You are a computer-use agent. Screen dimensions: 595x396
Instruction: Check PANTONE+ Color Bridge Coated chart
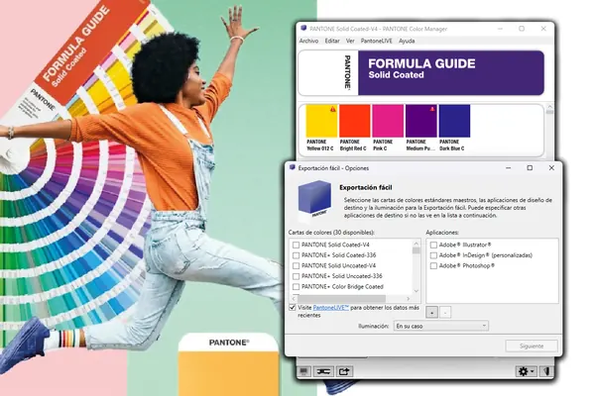click(296, 287)
